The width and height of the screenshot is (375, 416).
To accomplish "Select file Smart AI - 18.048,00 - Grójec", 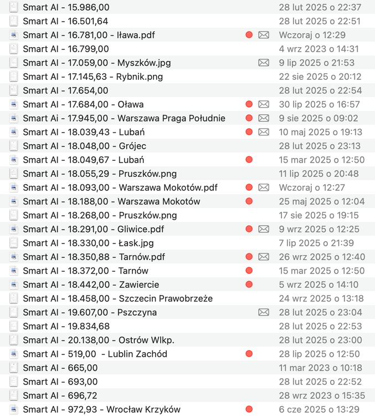I will (187, 146).
